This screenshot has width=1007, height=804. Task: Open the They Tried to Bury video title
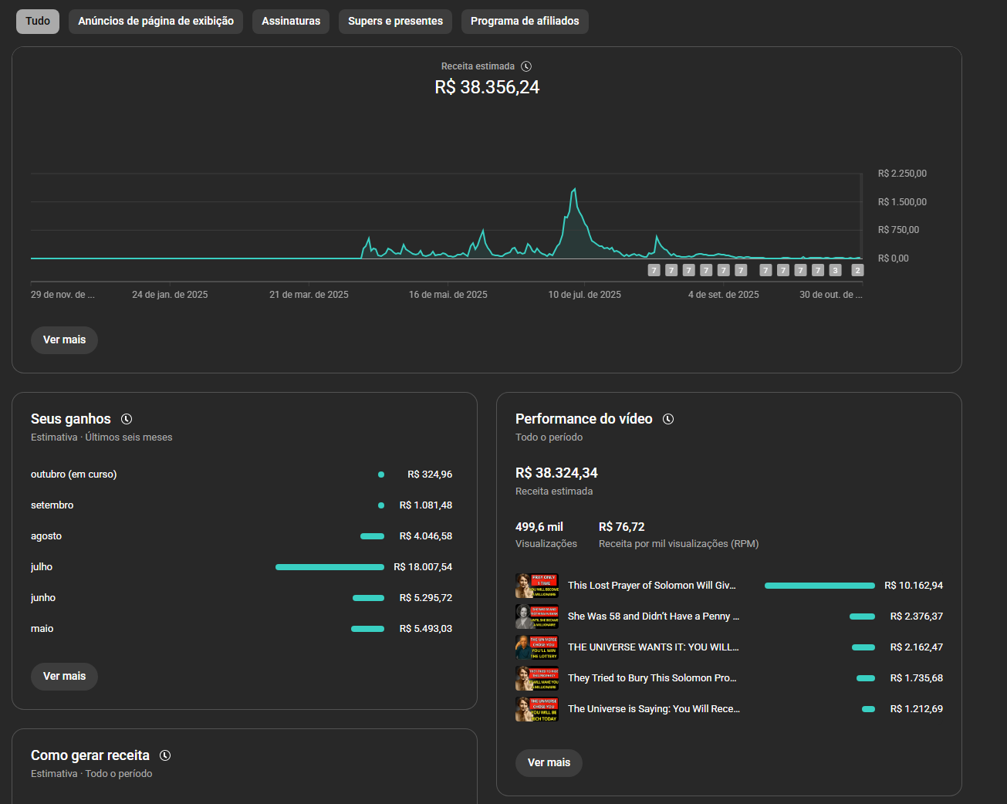click(652, 678)
